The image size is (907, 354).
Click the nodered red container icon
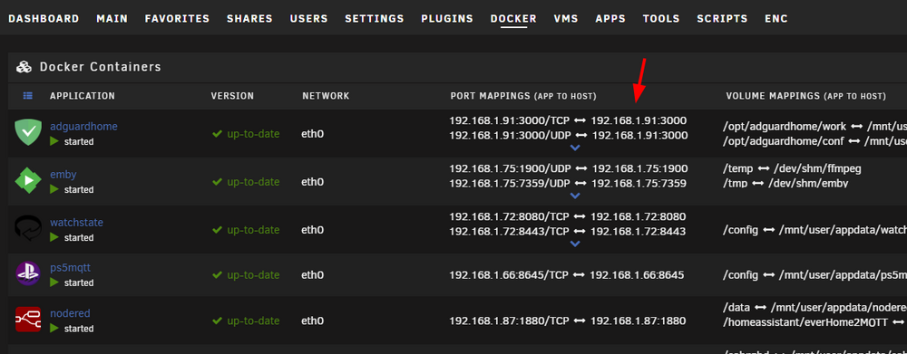point(28,320)
